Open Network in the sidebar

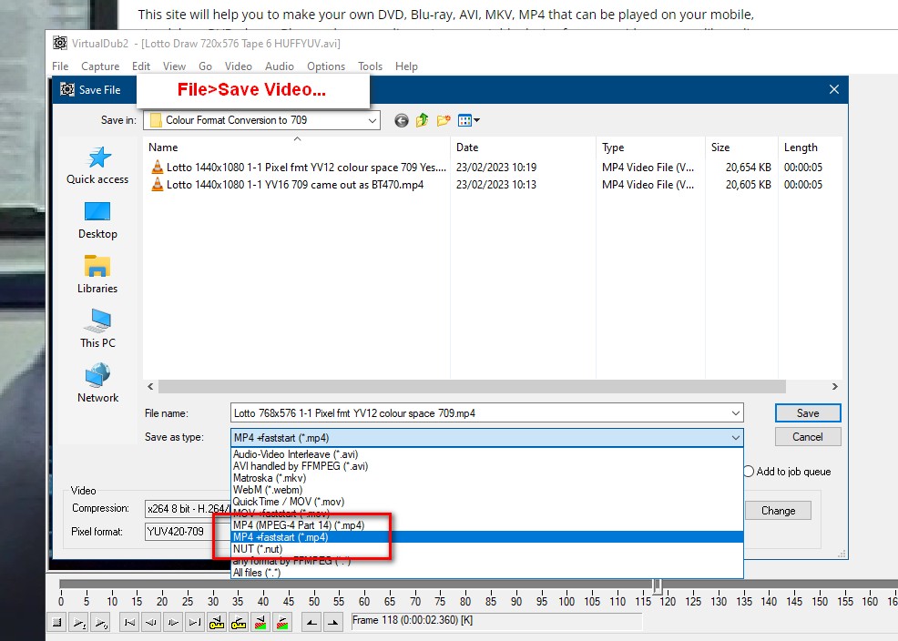[97, 383]
